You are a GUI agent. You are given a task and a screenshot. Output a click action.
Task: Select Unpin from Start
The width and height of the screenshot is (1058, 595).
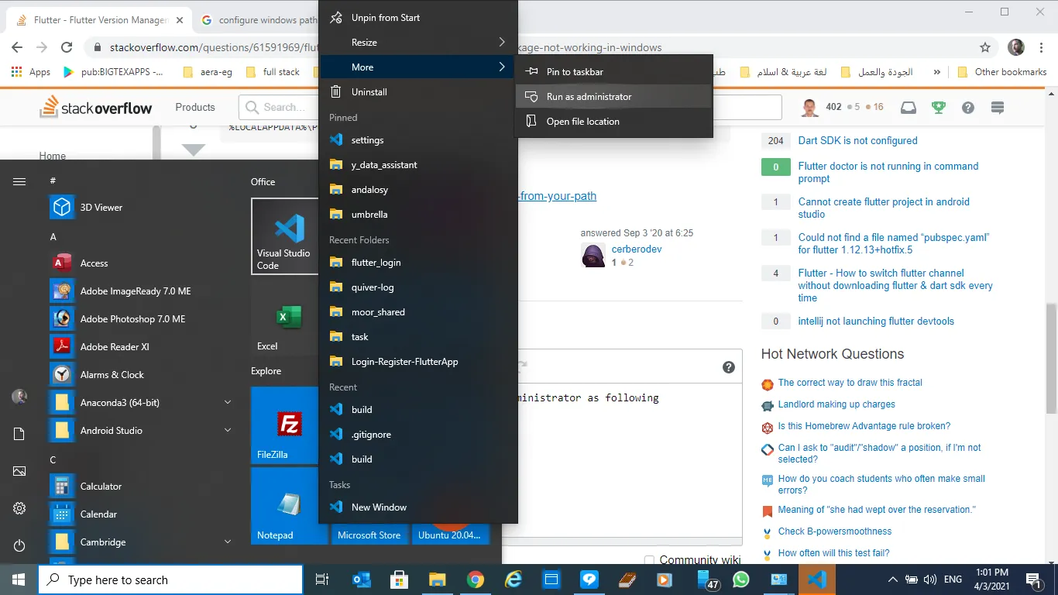(418, 18)
